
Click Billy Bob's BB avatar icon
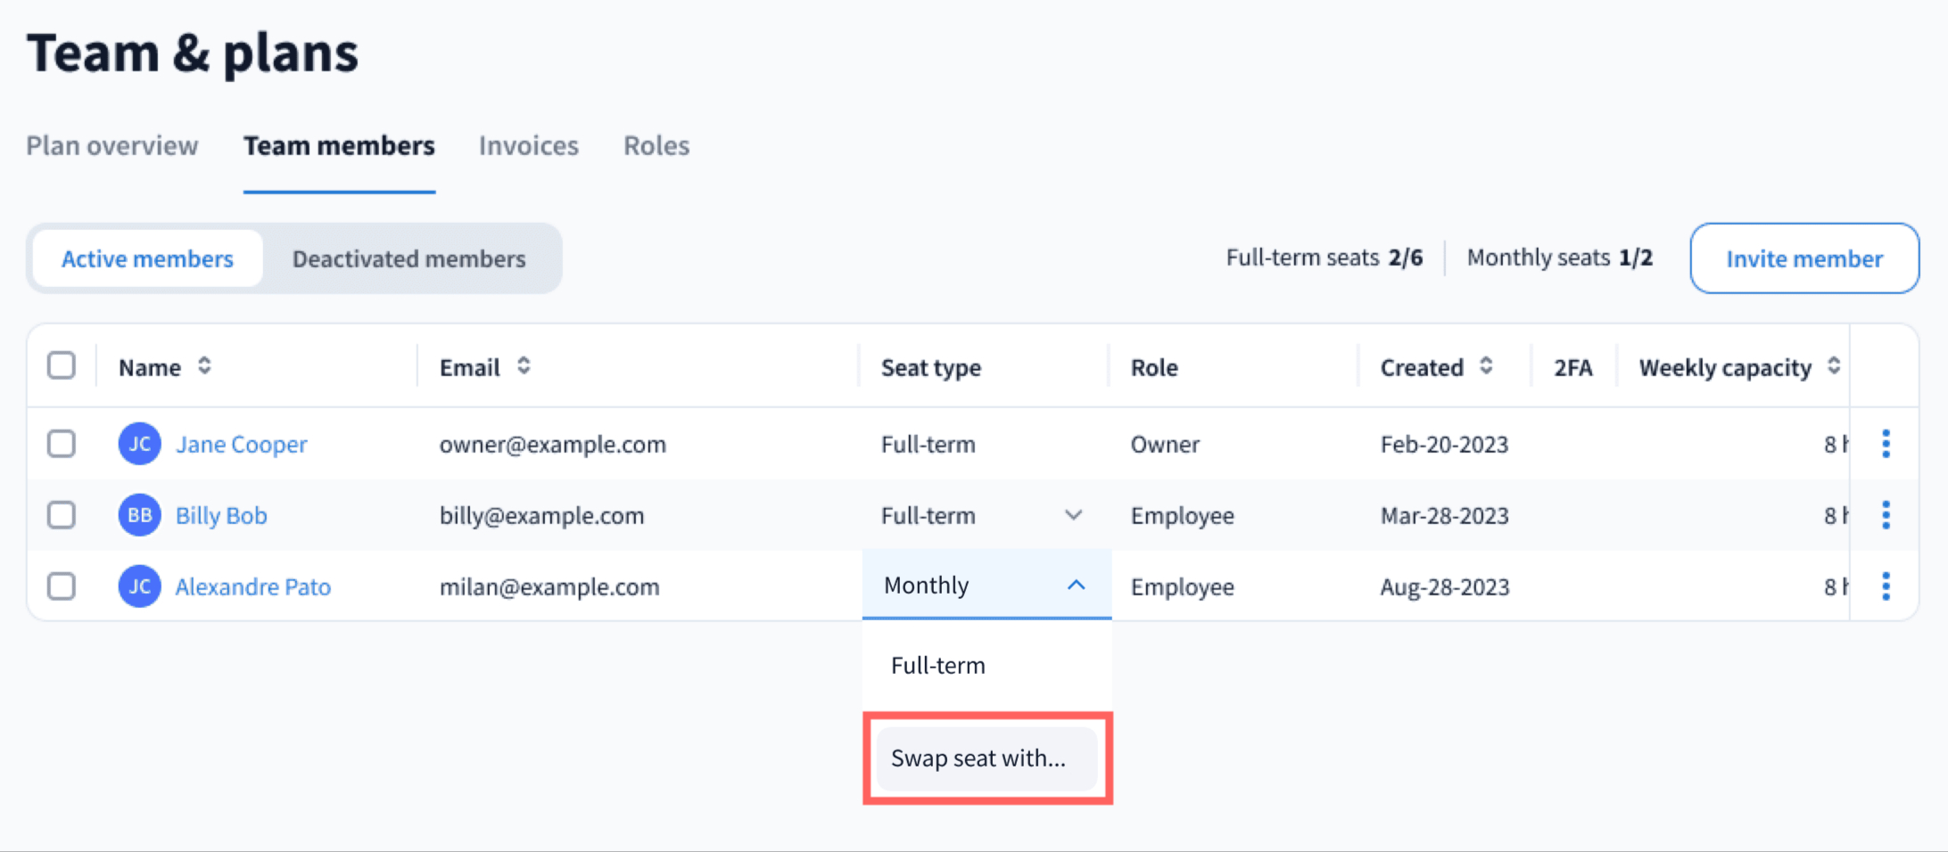click(139, 515)
